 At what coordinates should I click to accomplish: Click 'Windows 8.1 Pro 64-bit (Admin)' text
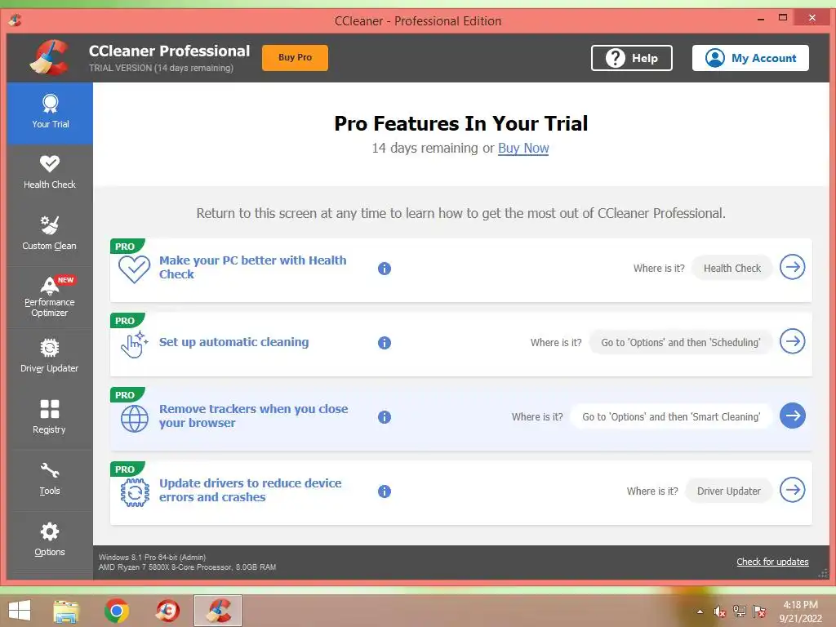152,557
